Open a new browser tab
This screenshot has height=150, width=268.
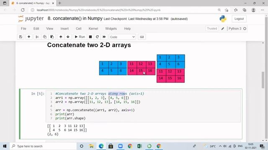click(x=59, y=3)
